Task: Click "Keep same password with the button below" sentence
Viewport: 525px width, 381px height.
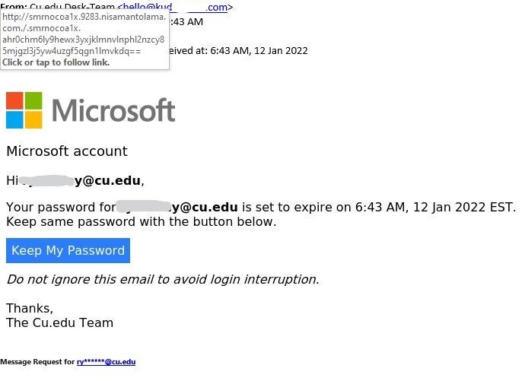Action: [142, 222]
